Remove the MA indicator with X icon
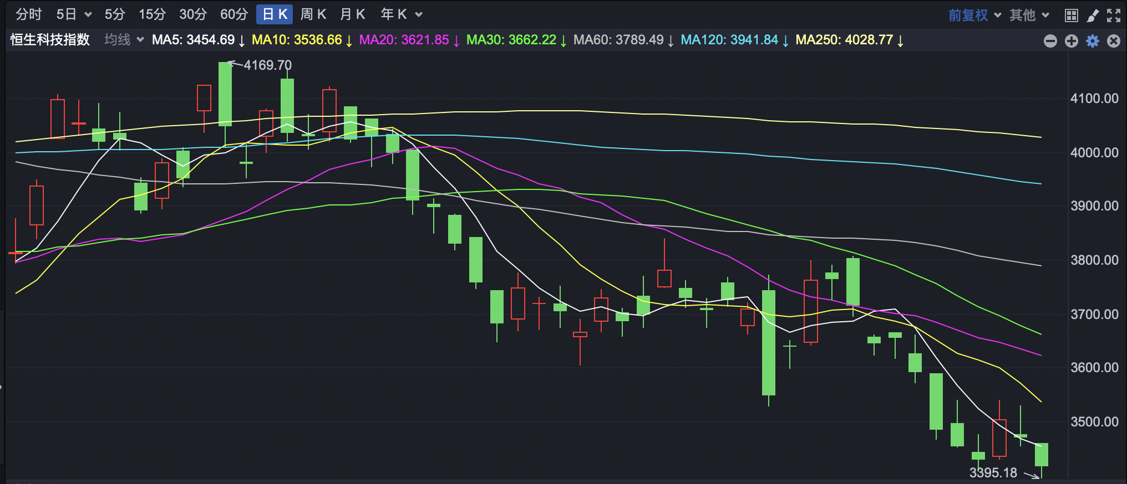The width and height of the screenshot is (1127, 484). click(x=1114, y=40)
